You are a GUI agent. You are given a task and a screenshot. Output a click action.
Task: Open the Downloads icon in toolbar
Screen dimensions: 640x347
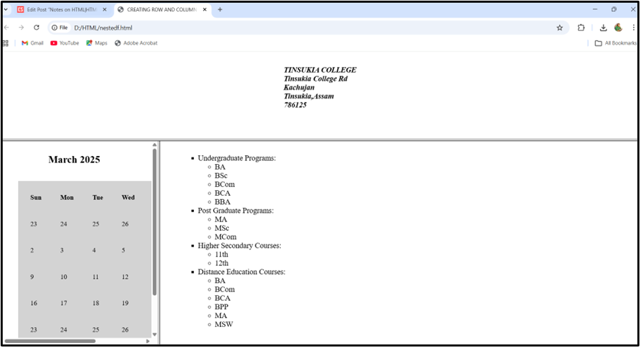tap(603, 28)
